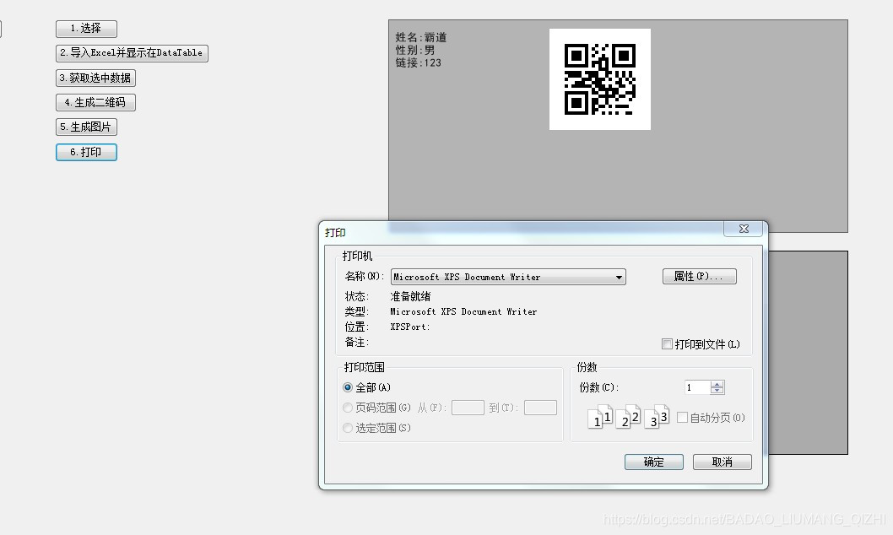The height and width of the screenshot is (535, 893).
Task: Select the 页码范围(G) radio button
Action: [347, 408]
